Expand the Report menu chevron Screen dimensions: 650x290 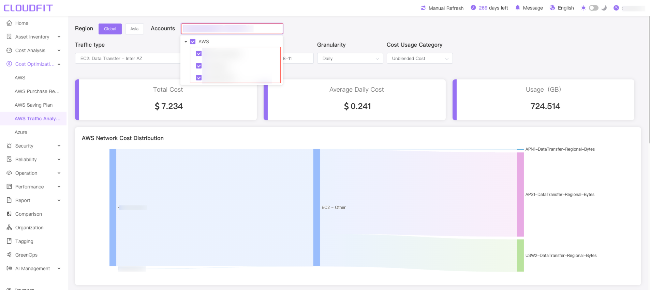click(x=59, y=200)
